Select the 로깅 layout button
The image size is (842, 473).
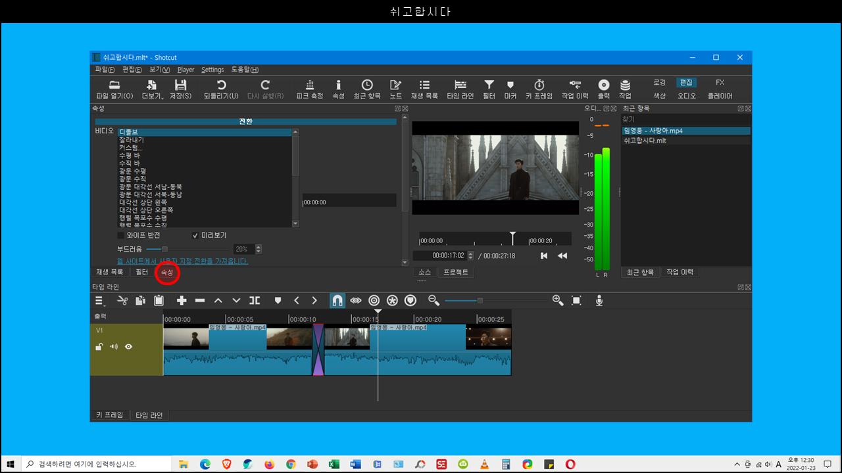pos(660,83)
